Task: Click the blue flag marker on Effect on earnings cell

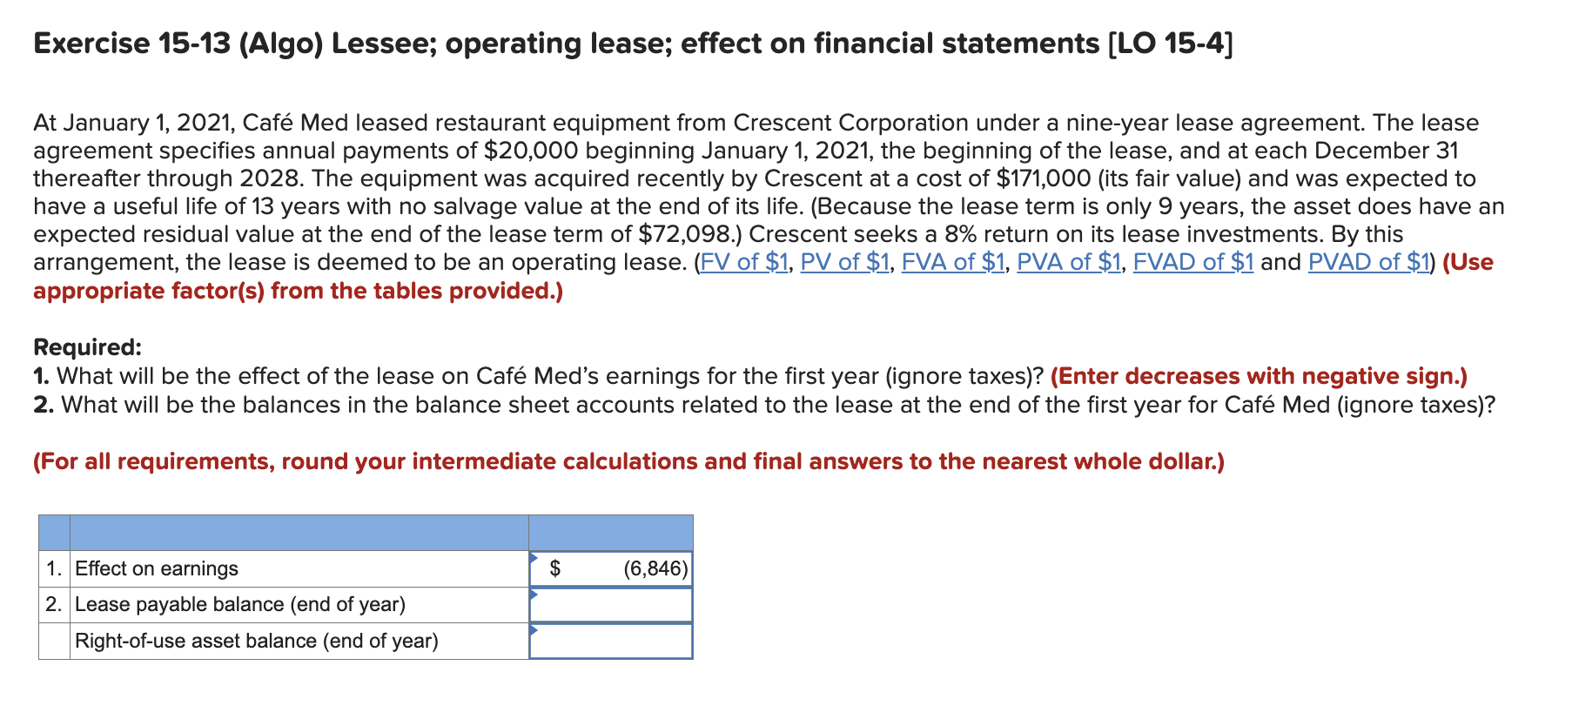Action: click(x=534, y=559)
